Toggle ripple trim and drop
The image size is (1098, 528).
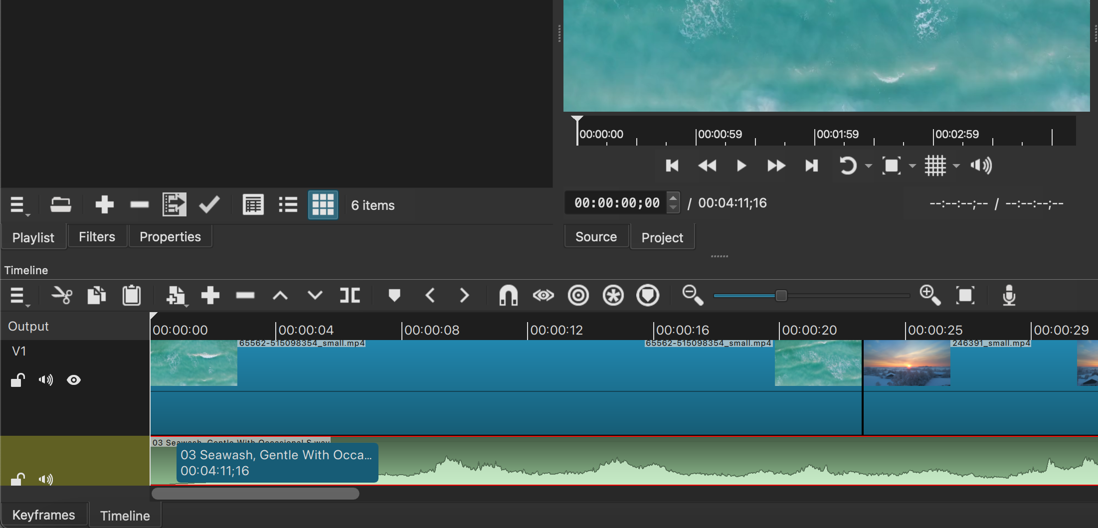[x=578, y=295]
